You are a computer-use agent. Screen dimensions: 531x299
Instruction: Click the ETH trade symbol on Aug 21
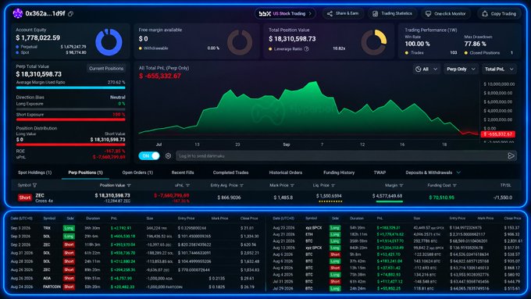[x=309, y=234]
